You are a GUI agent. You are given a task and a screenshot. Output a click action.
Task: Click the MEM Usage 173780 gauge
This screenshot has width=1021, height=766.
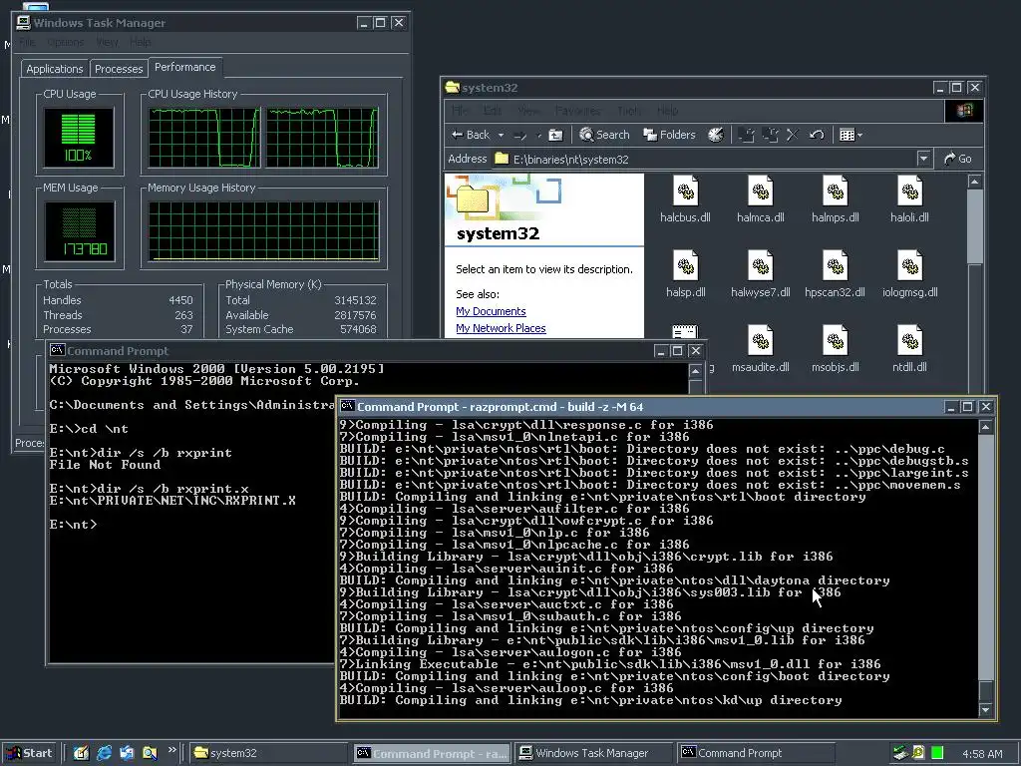point(79,231)
